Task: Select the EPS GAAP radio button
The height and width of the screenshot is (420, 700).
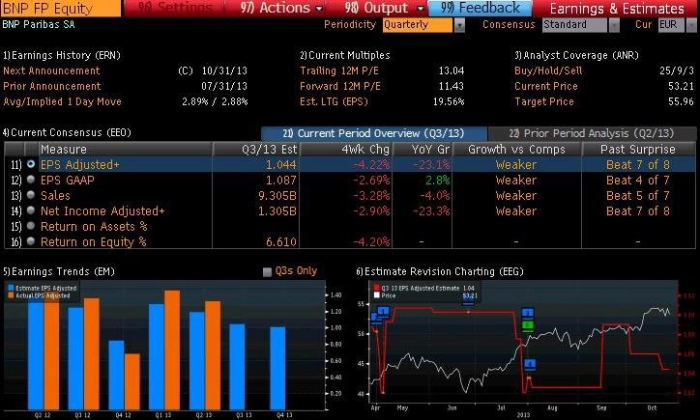Action: (31, 180)
